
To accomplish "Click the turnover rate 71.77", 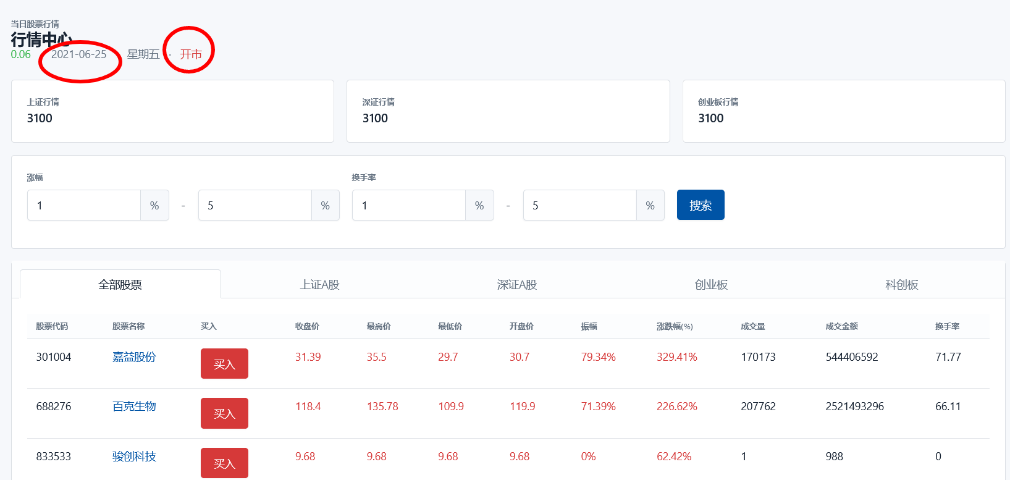I will tap(948, 357).
